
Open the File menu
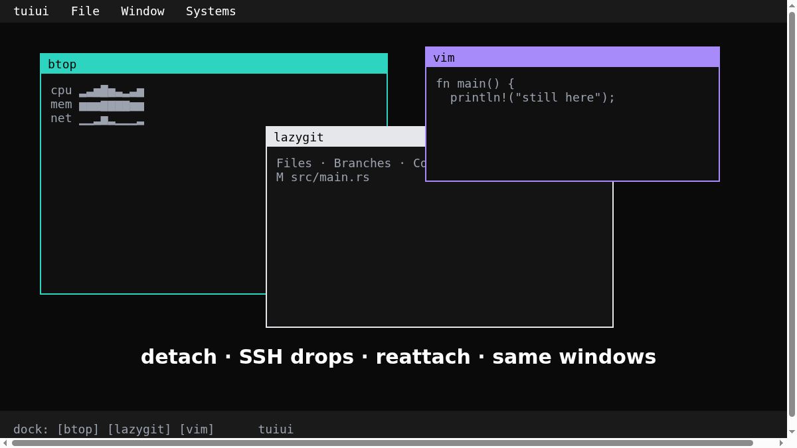click(x=85, y=11)
